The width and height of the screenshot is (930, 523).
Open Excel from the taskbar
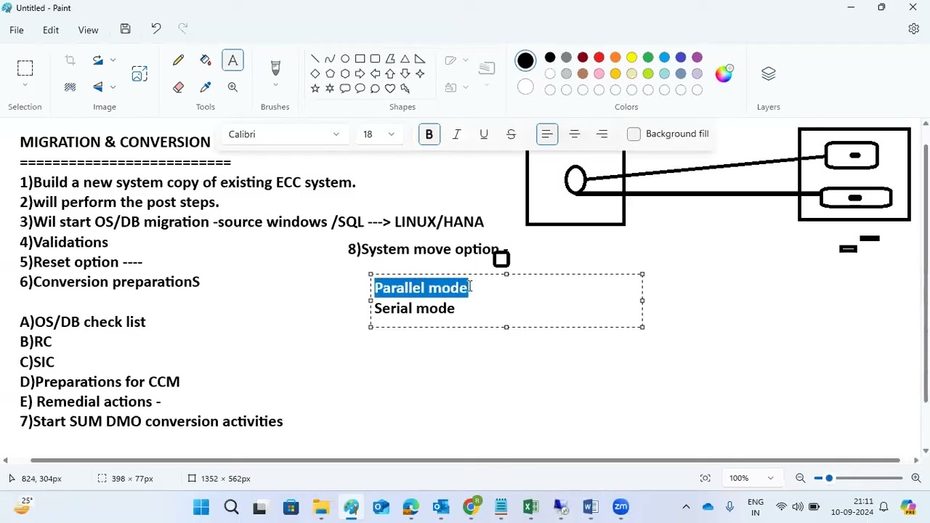[530, 507]
